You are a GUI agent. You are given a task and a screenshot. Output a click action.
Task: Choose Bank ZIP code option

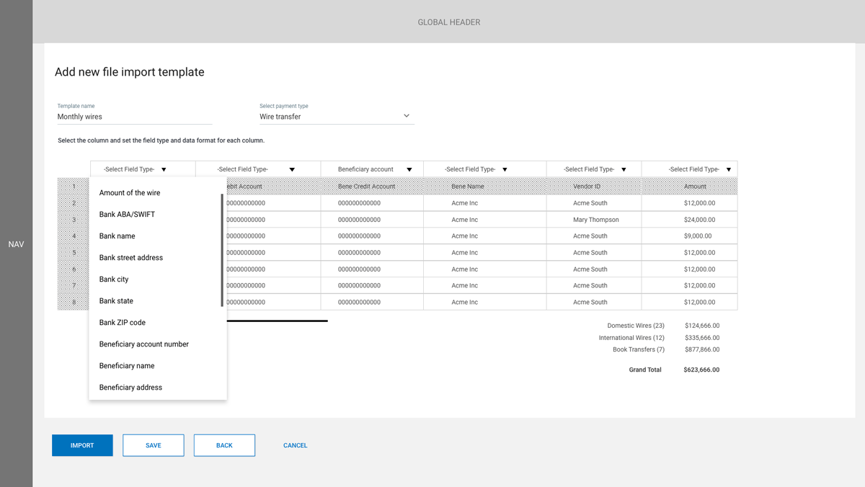click(x=158, y=323)
